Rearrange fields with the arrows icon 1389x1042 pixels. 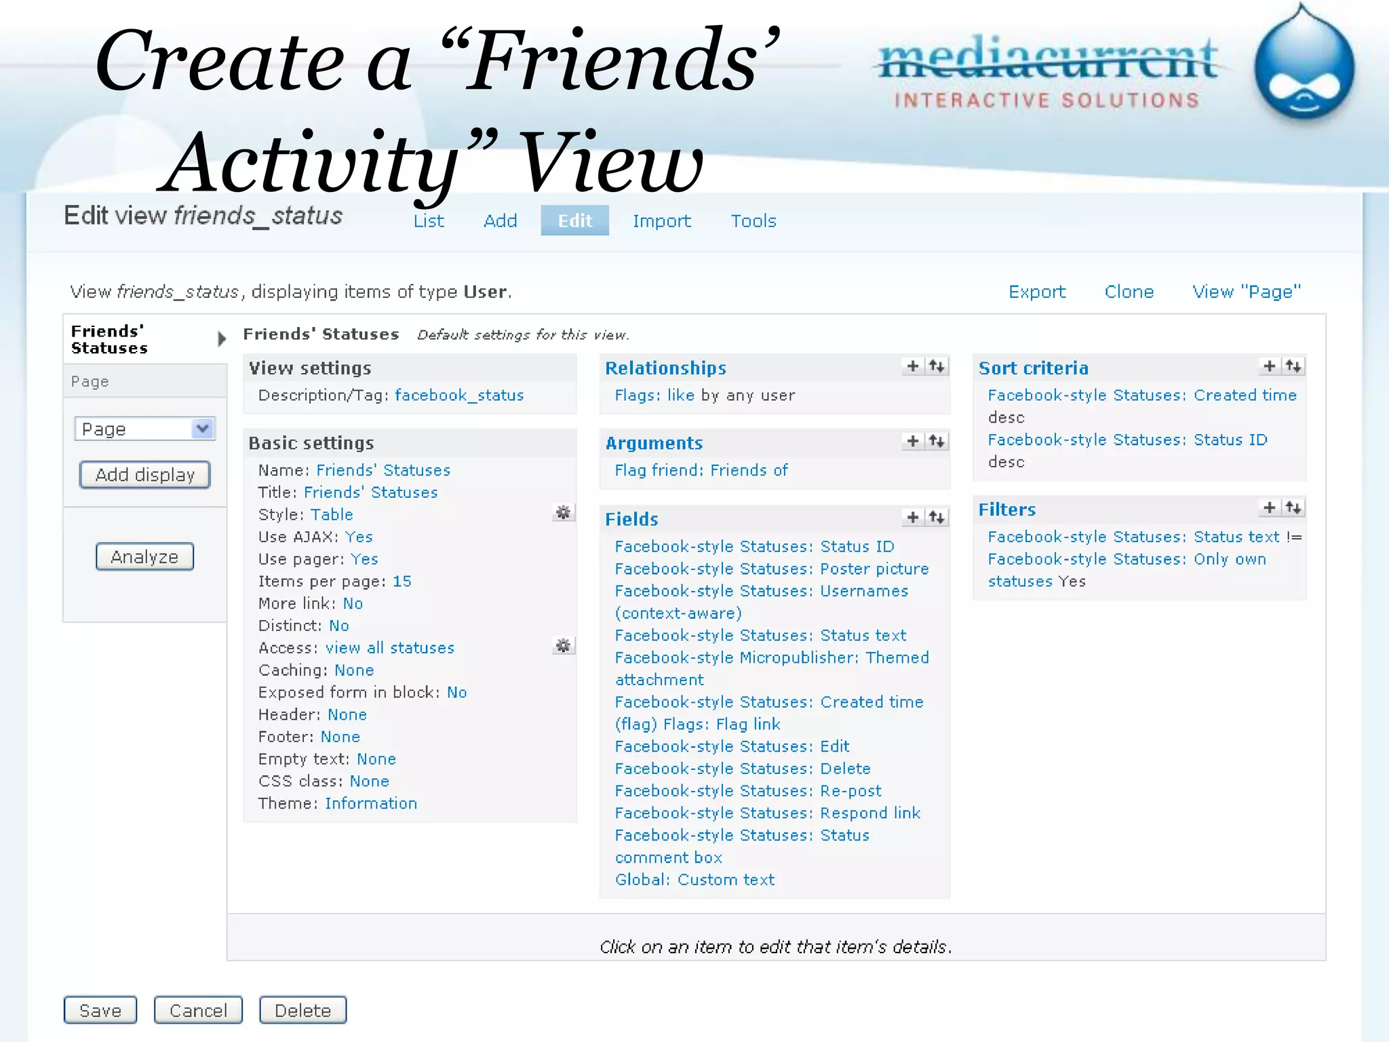click(x=937, y=518)
